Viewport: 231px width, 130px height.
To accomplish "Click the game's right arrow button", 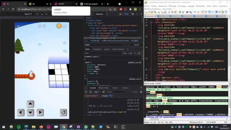I will click(40, 112).
